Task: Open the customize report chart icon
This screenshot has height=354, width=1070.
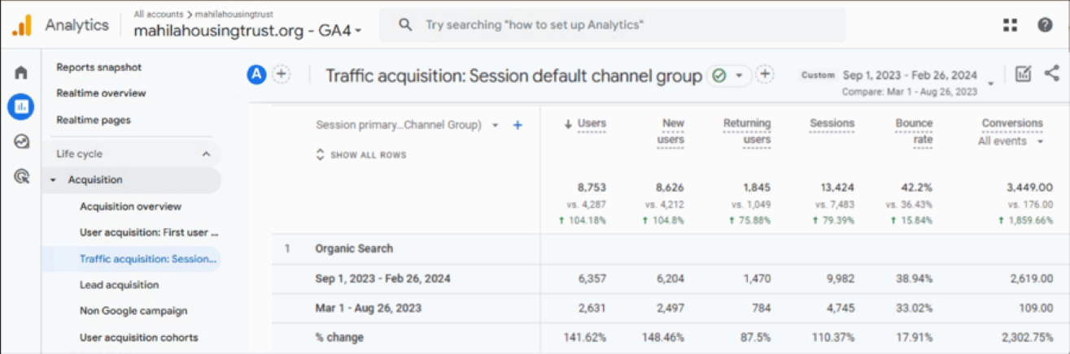Action: click(1023, 74)
